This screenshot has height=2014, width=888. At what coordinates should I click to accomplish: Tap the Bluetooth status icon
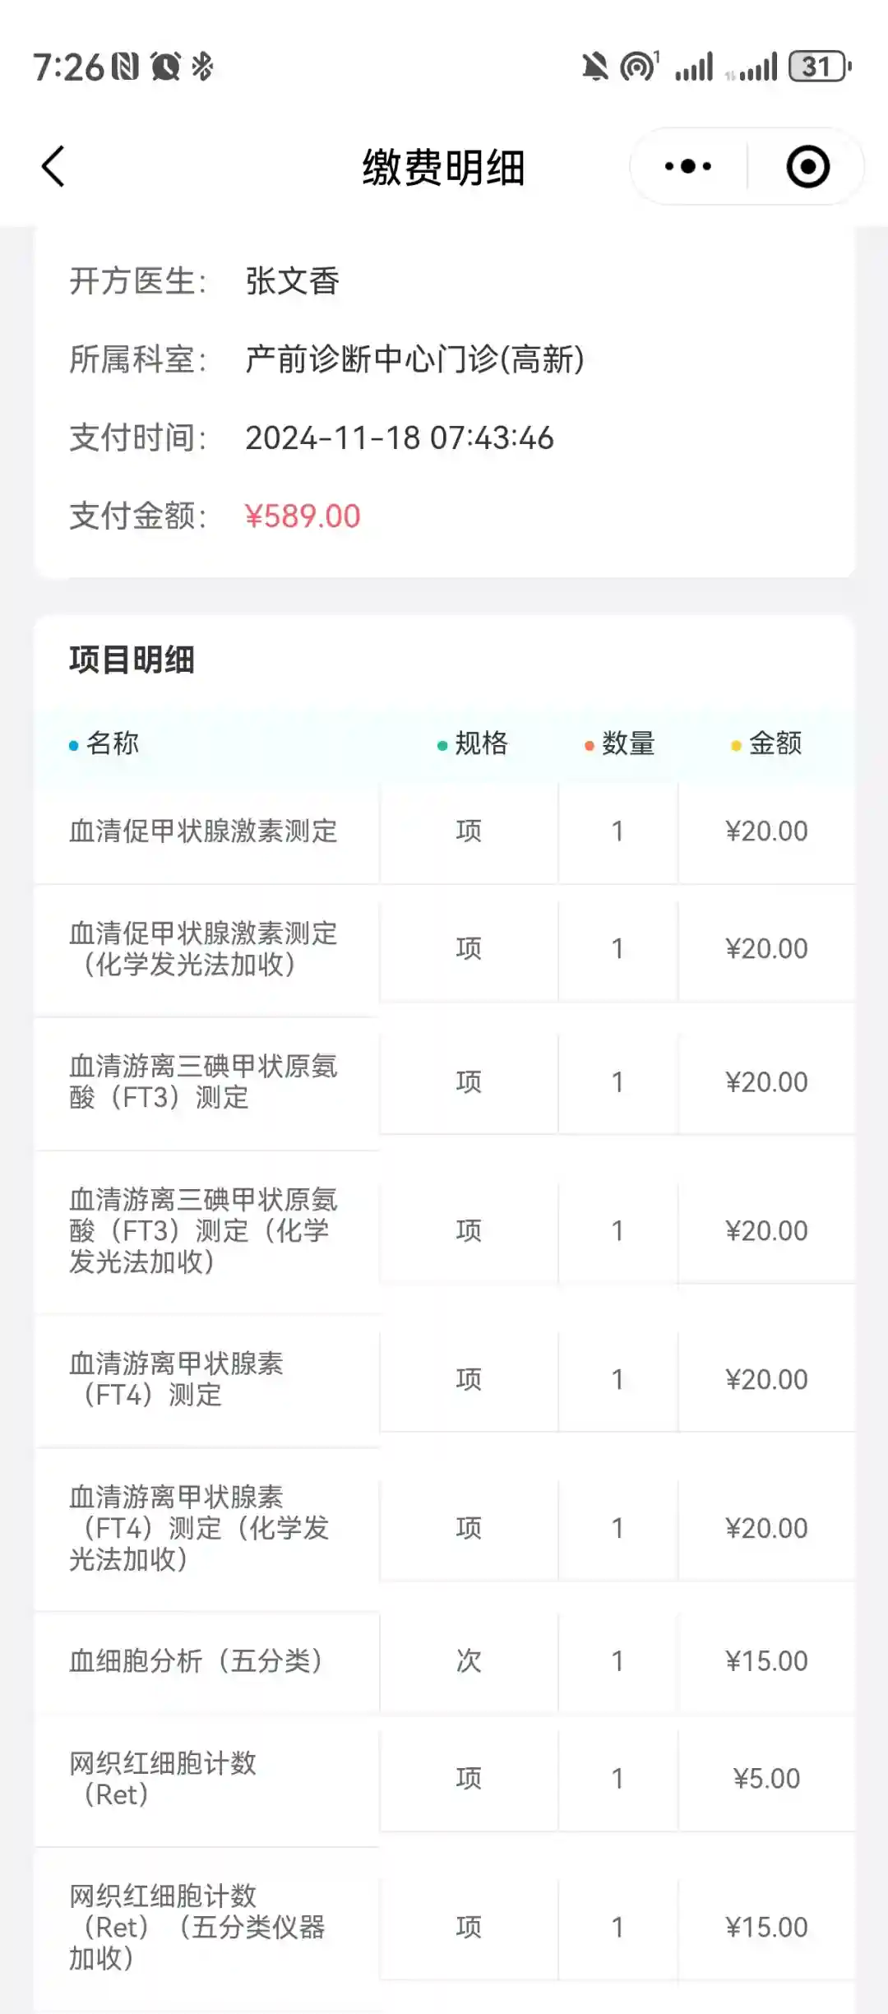pos(202,67)
